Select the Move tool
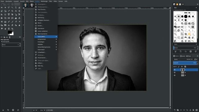This screenshot has height=112, width=199. (19, 11)
